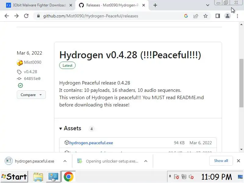Click the Show desktop button
The image size is (244, 183).
[241, 177]
